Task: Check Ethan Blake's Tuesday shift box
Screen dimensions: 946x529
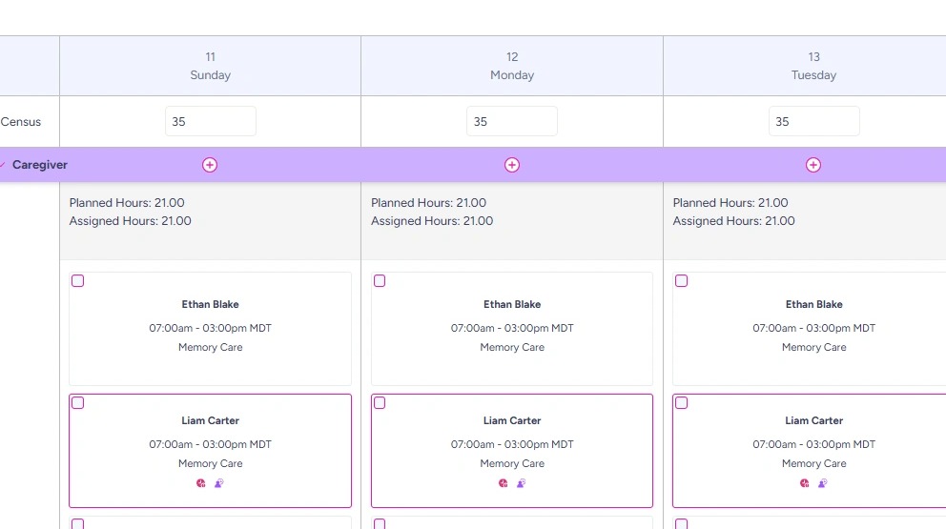Action: (681, 281)
